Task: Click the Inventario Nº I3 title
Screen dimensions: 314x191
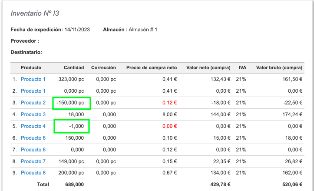Action: tap(35, 13)
